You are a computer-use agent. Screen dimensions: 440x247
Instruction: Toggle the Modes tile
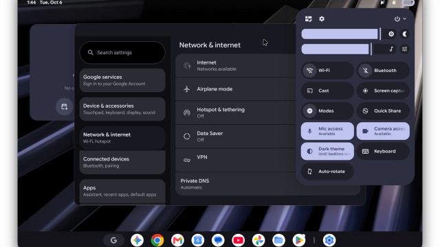pyautogui.click(x=327, y=111)
